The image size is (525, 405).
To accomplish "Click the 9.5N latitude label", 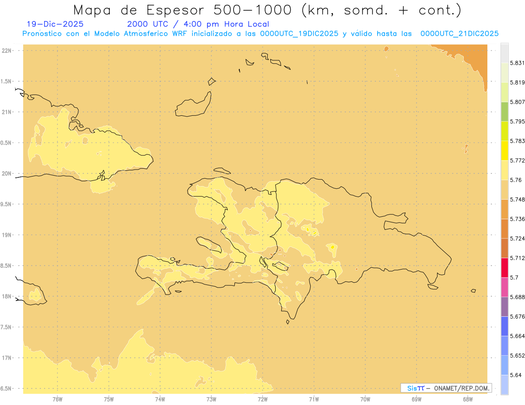I will [x=6, y=204].
